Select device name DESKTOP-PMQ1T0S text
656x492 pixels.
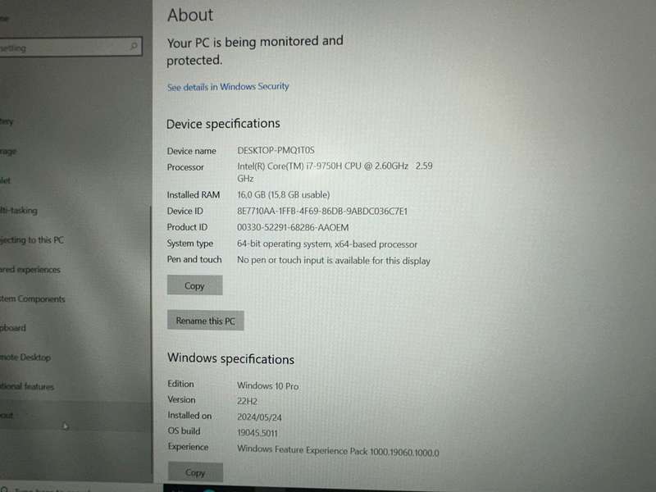276,150
